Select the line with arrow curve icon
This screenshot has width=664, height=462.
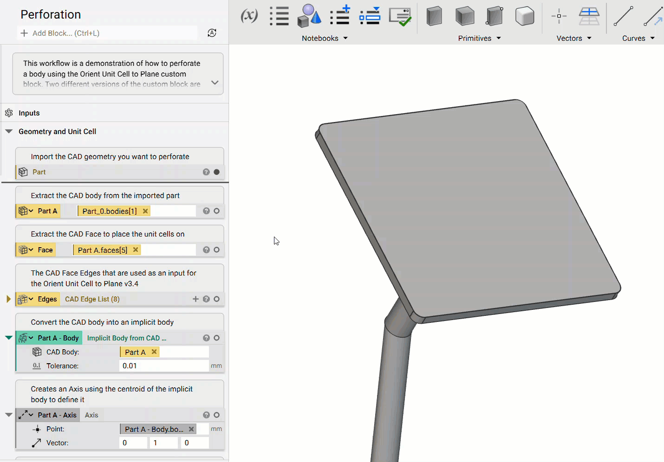click(x=653, y=16)
